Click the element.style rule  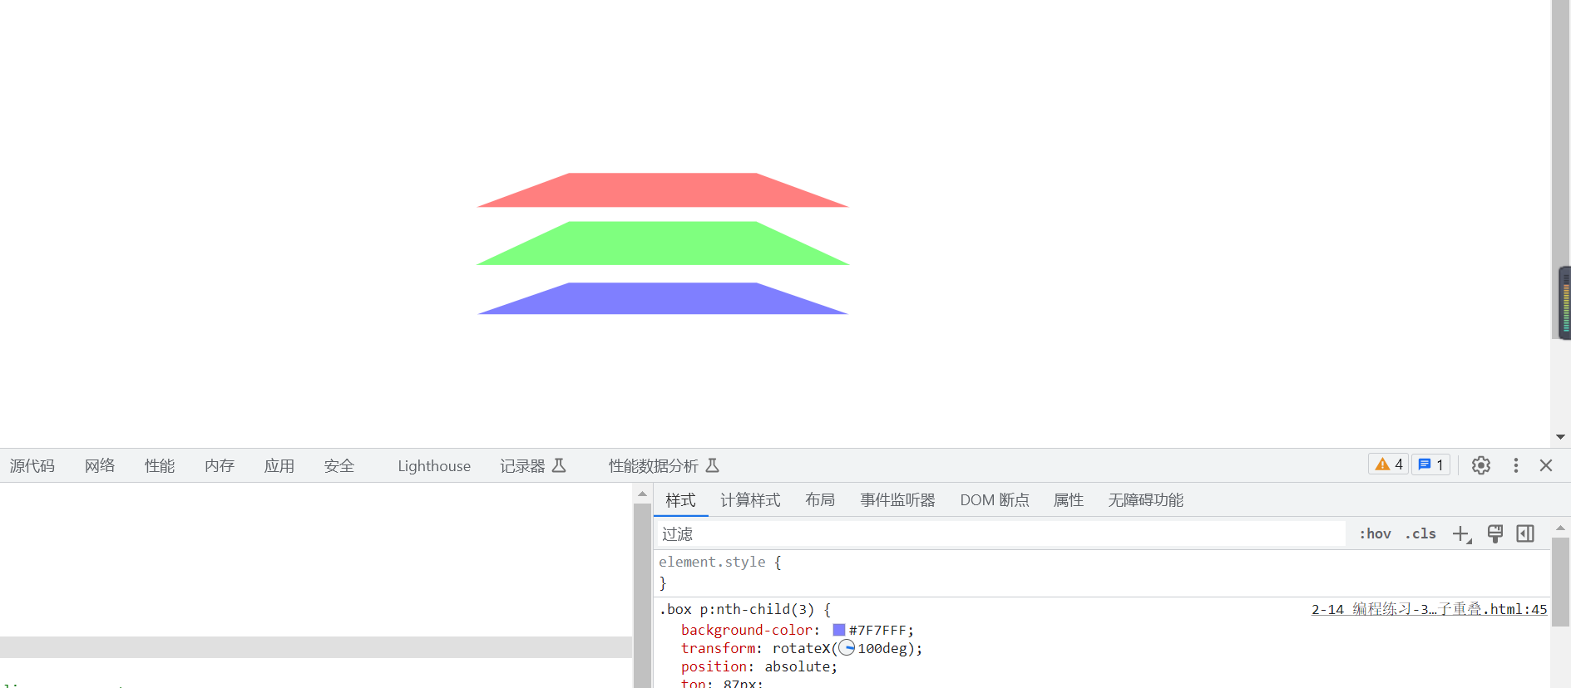click(712, 563)
